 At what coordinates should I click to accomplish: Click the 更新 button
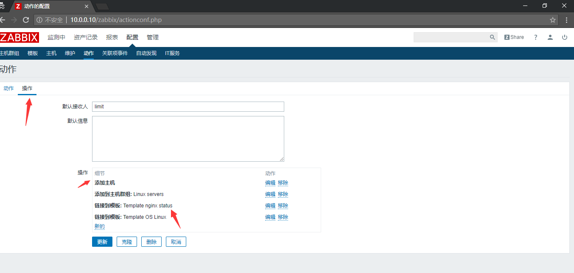(x=102, y=242)
